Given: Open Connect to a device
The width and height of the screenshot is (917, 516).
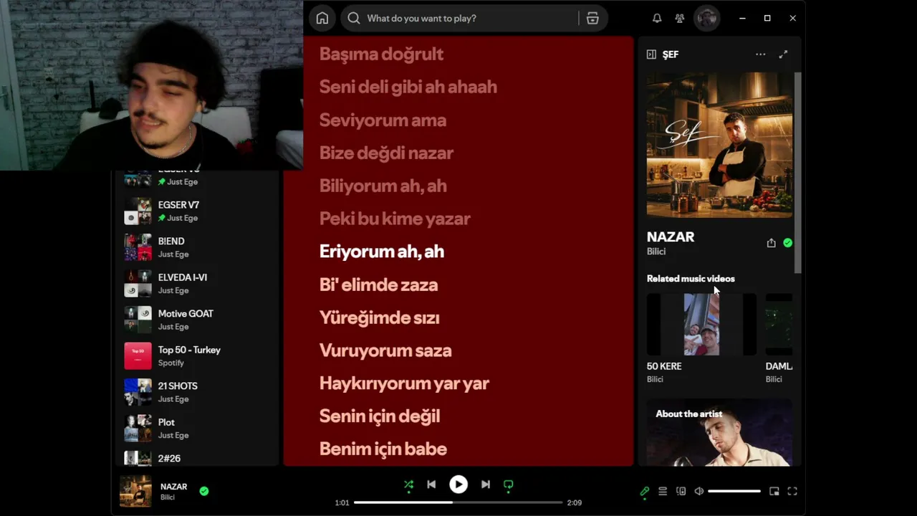Looking at the screenshot, I should (681, 492).
